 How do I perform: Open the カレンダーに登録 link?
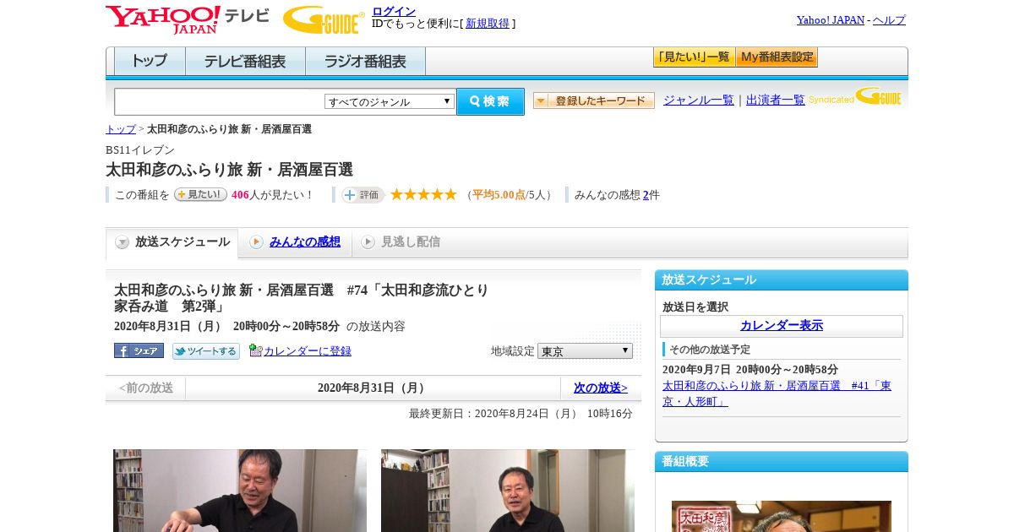(308, 351)
